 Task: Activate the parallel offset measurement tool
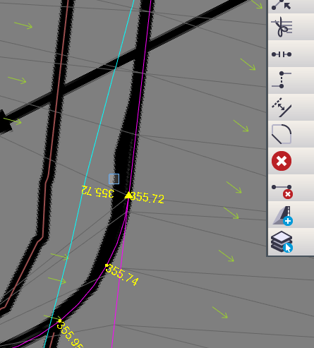(x=282, y=107)
